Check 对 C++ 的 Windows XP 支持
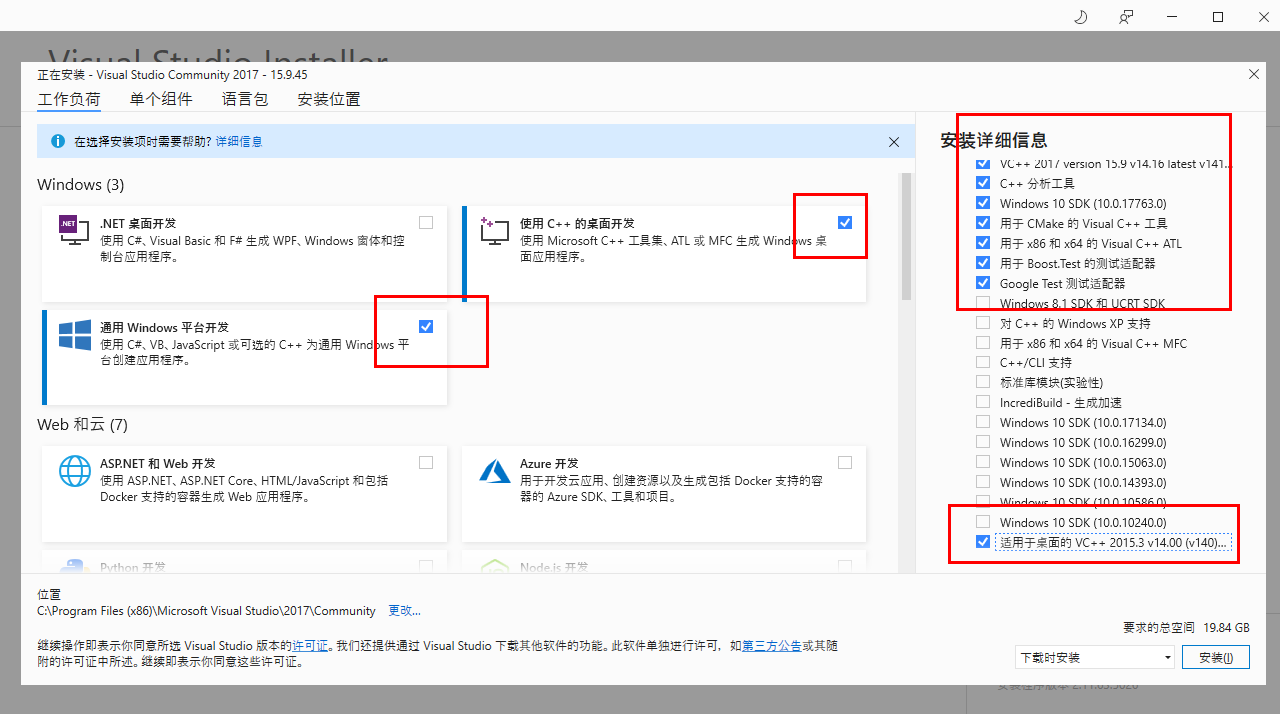 982,323
